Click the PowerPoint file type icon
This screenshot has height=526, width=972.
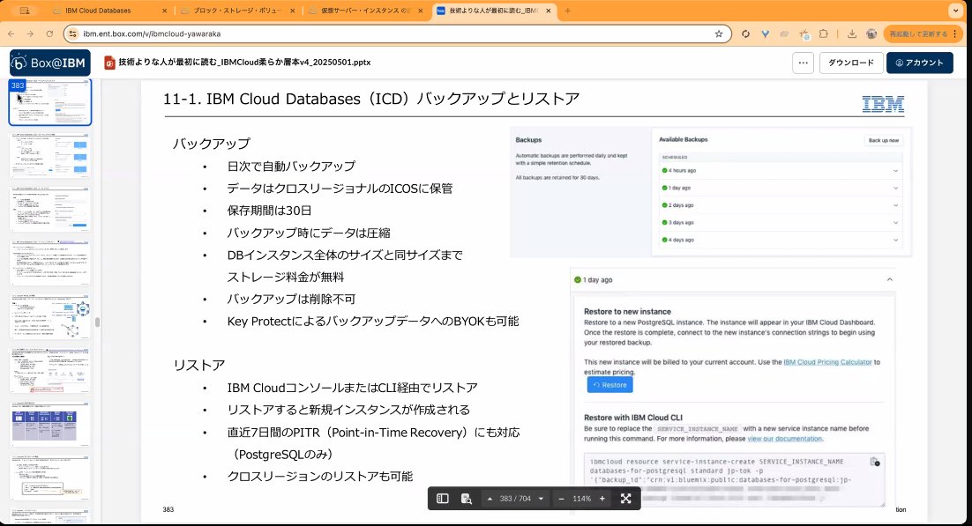109,63
